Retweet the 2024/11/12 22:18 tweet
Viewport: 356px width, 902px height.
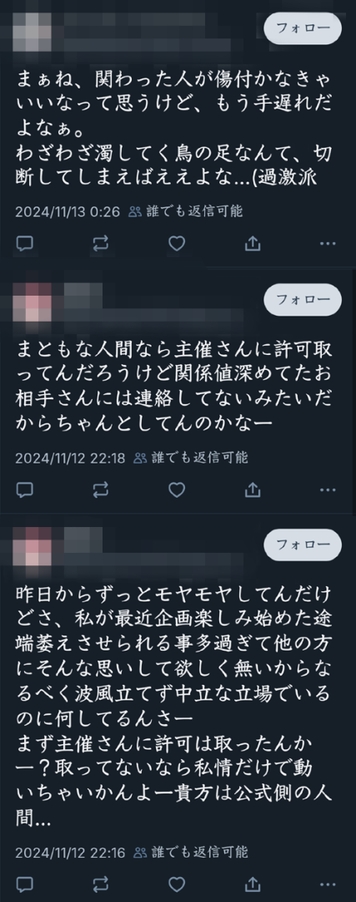tap(101, 490)
